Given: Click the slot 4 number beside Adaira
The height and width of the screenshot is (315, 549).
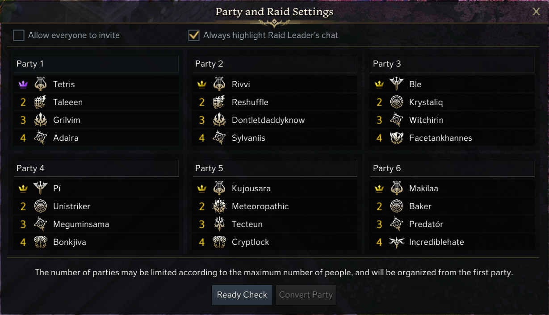Looking at the screenshot, I should (x=23, y=138).
